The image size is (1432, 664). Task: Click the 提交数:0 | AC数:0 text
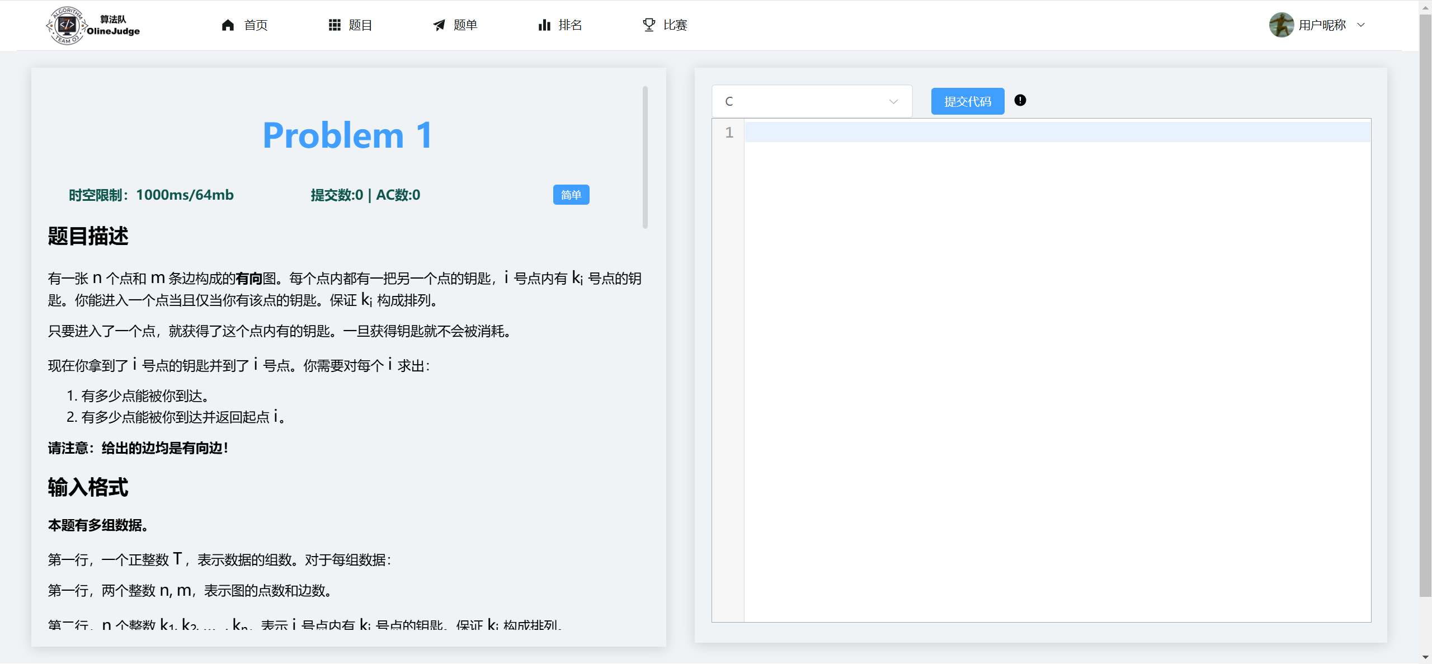click(x=365, y=195)
